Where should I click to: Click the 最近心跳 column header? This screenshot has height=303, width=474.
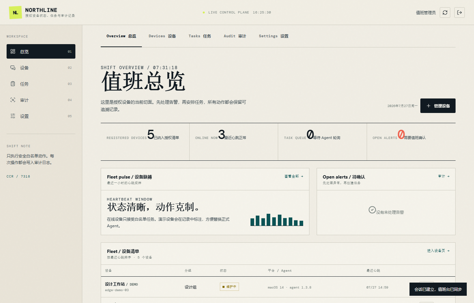click(373, 270)
